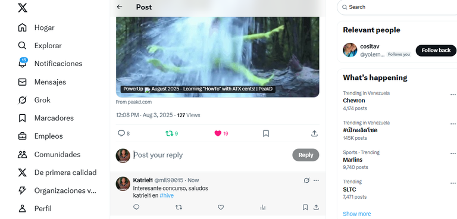Open Notificaciones bell with 15 badge
This screenshot has width=457, height=219.
click(x=23, y=63)
